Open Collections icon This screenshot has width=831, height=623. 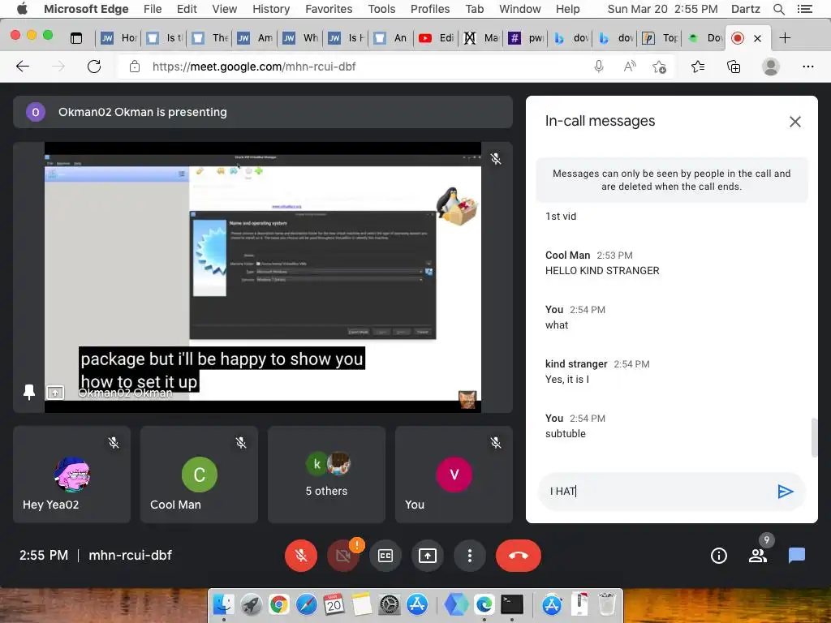click(x=734, y=67)
